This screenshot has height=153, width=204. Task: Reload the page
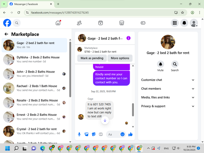[19, 13]
